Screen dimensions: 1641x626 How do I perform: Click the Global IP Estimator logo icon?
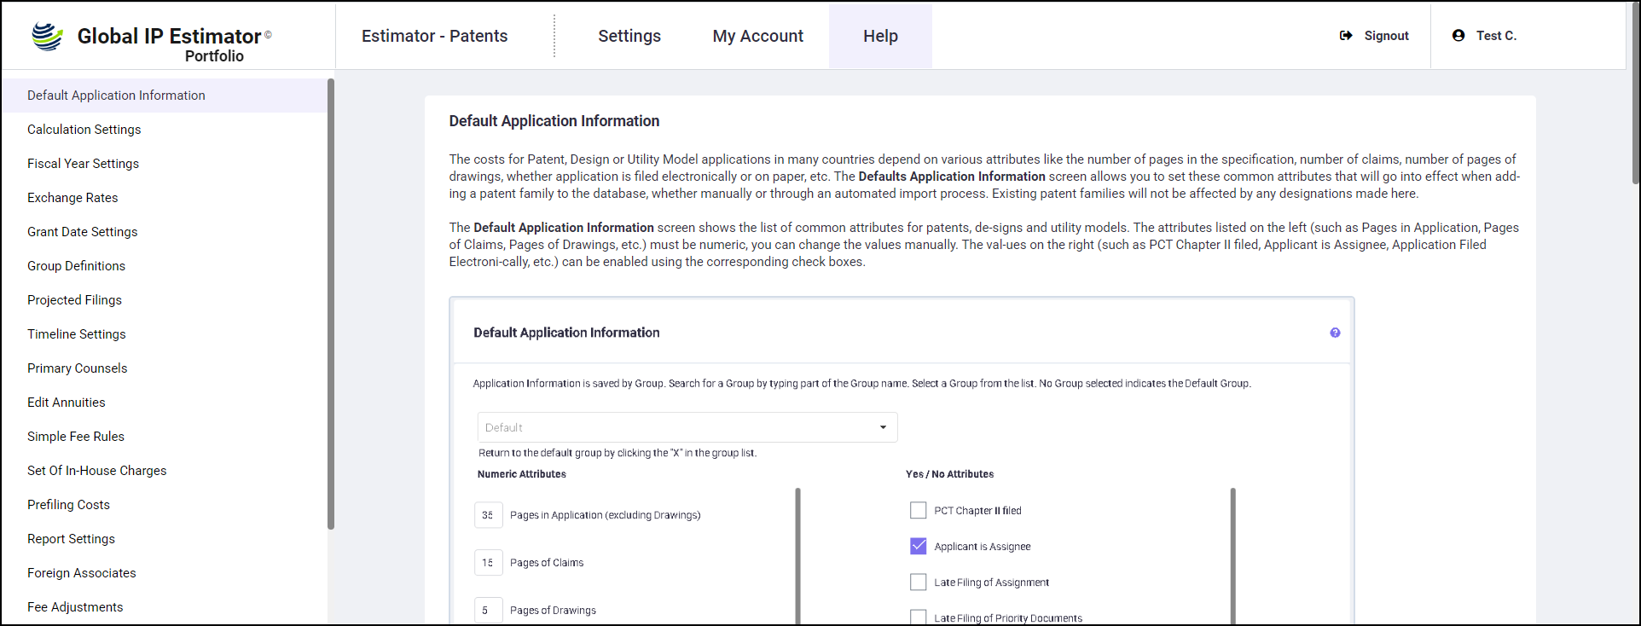click(x=48, y=36)
